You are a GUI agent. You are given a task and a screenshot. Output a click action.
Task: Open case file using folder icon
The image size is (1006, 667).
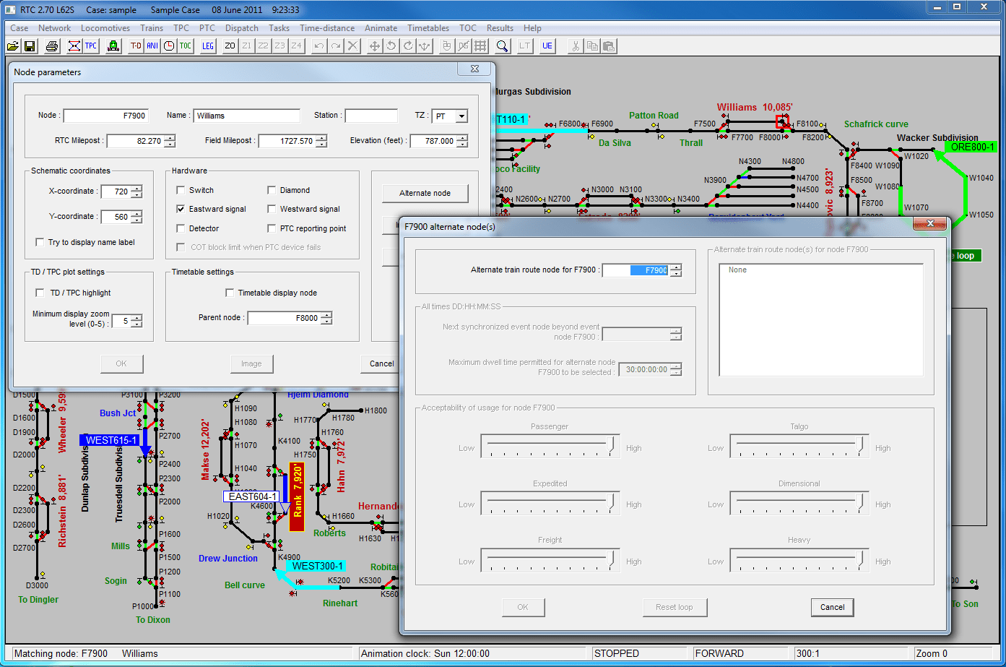click(12, 46)
